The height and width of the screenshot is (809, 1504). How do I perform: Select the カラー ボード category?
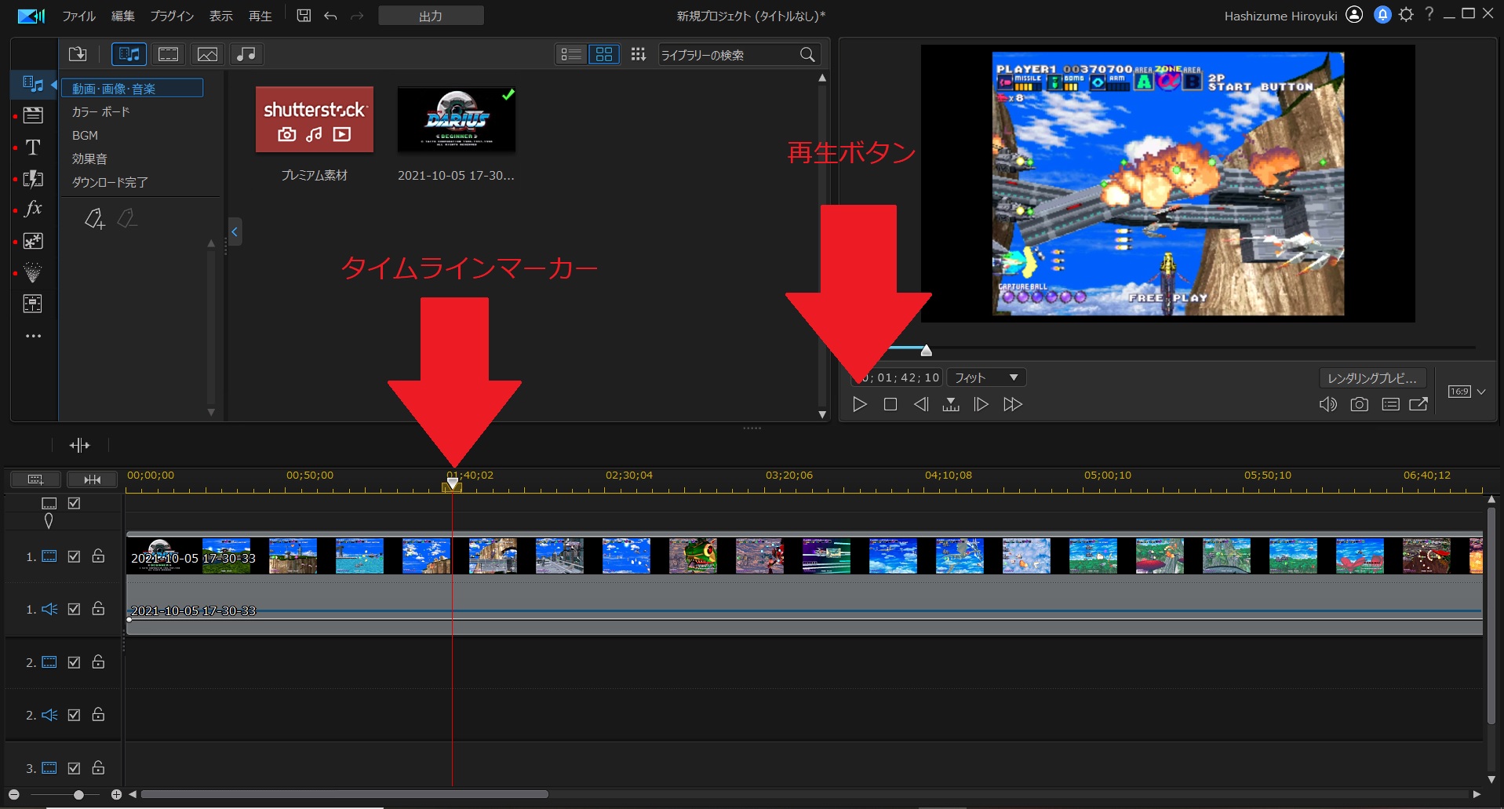(x=100, y=112)
